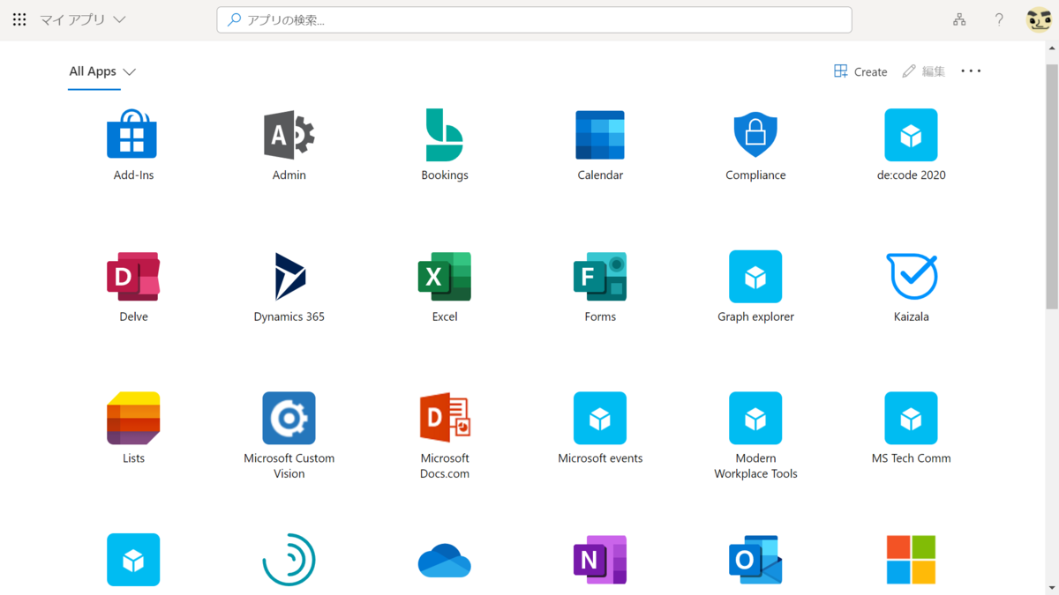
Task: Open the Lists app icon
Action: click(133, 418)
